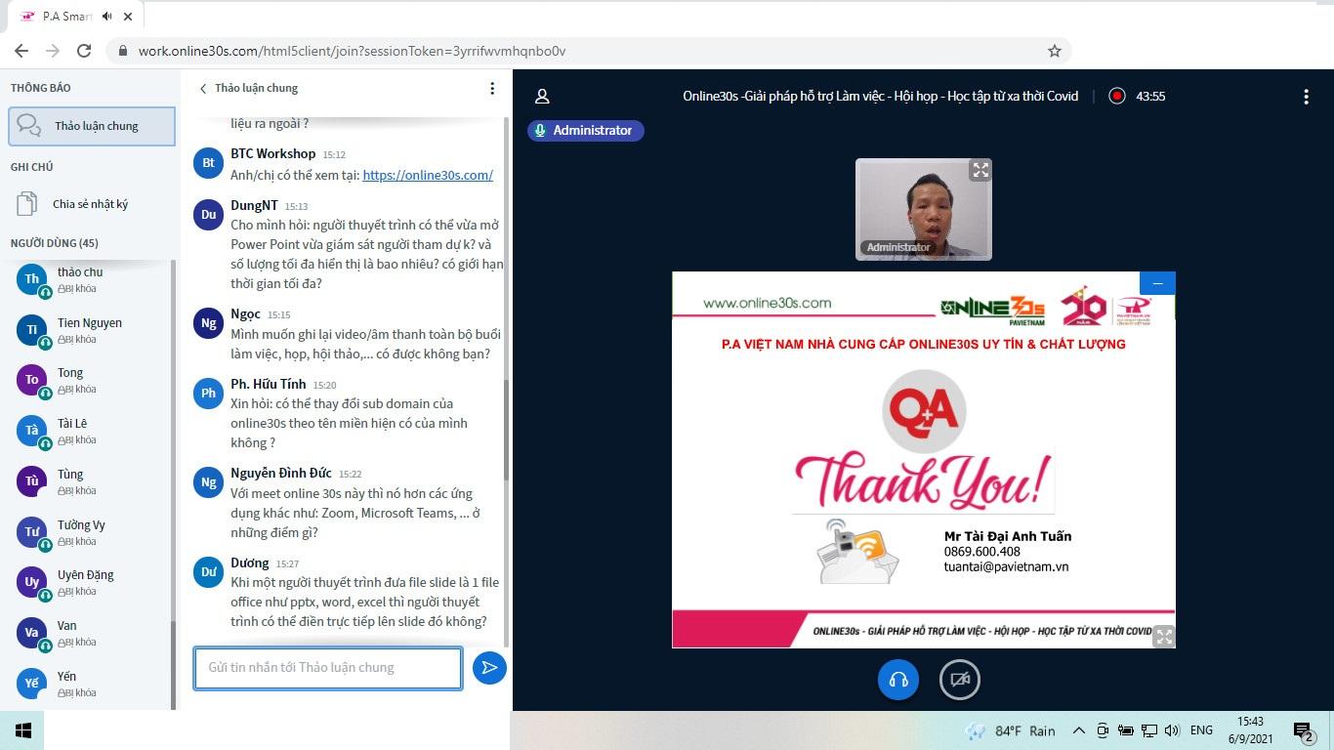
Task: Click sender name Nguyễn Đình Đức
Action: click(x=281, y=473)
